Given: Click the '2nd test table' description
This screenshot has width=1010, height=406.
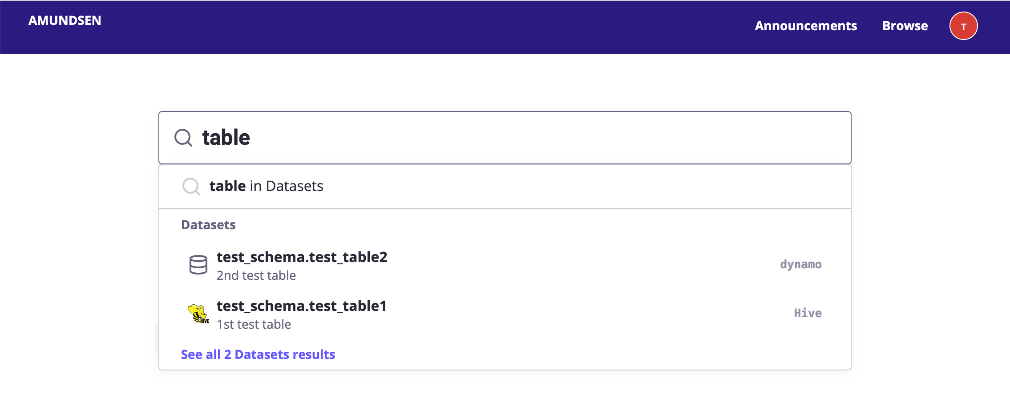Looking at the screenshot, I should click(x=256, y=276).
